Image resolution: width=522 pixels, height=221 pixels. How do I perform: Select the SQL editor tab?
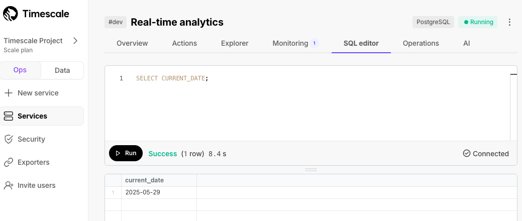tap(361, 43)
